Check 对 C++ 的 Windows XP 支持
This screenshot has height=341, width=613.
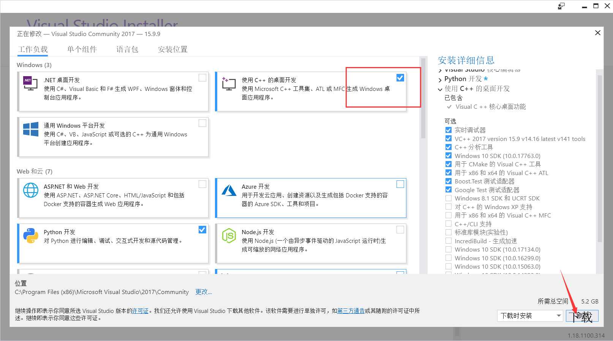coord(449,207)
